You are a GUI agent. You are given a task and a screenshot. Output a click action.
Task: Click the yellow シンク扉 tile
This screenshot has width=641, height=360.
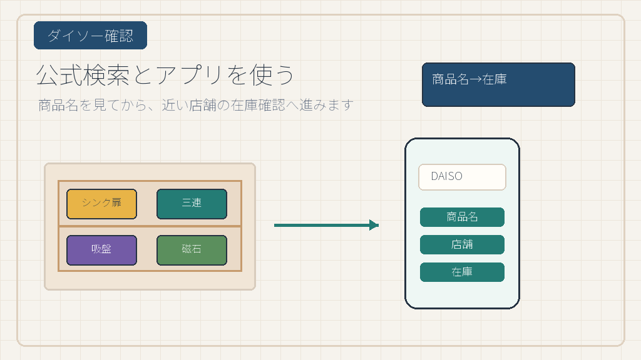(102, 204)
